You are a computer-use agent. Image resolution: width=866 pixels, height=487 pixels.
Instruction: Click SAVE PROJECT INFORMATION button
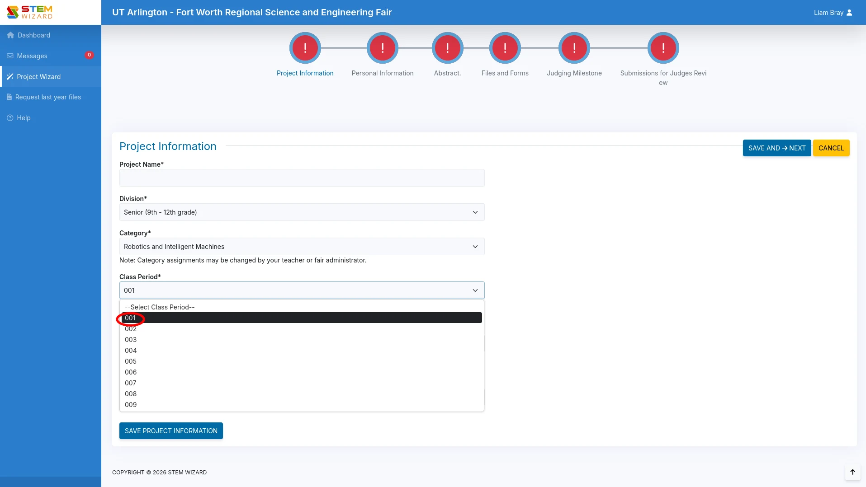tap(171, 431)
